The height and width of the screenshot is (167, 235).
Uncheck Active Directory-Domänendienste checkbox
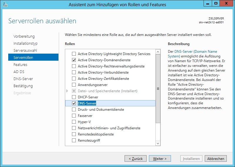[x=74, y=60]
